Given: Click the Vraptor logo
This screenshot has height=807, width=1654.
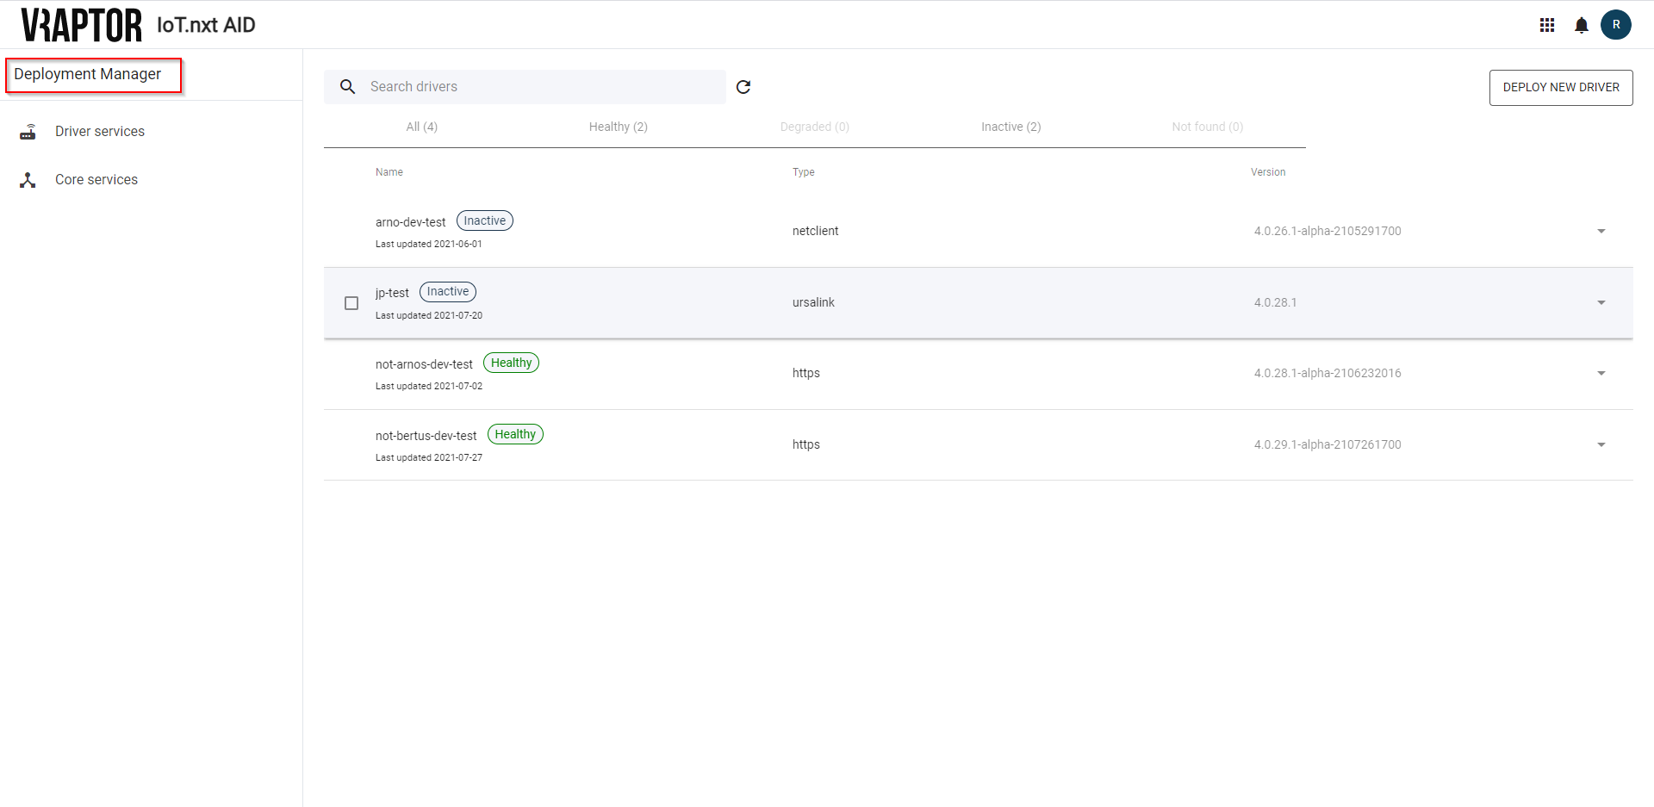Looking at the screenshot, I should coord(80,24).
